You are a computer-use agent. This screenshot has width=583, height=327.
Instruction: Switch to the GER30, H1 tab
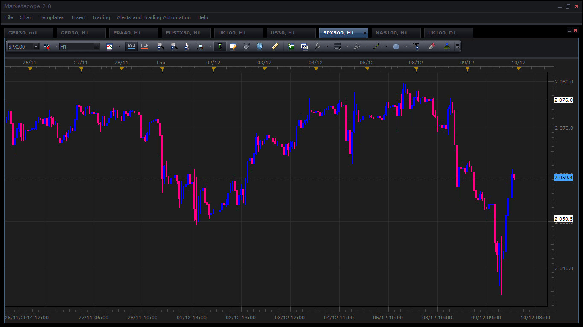[x=81, y=33]
